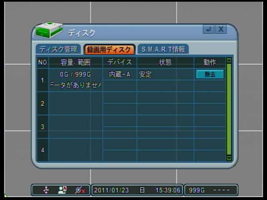Click the 999G capacity in status bar
The height and width of the screenshot is (200, 267).
coord(196,190)
